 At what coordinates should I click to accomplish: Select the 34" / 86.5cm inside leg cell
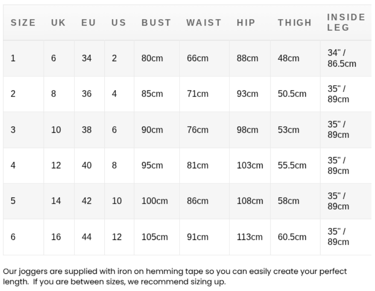pos(342,58)
